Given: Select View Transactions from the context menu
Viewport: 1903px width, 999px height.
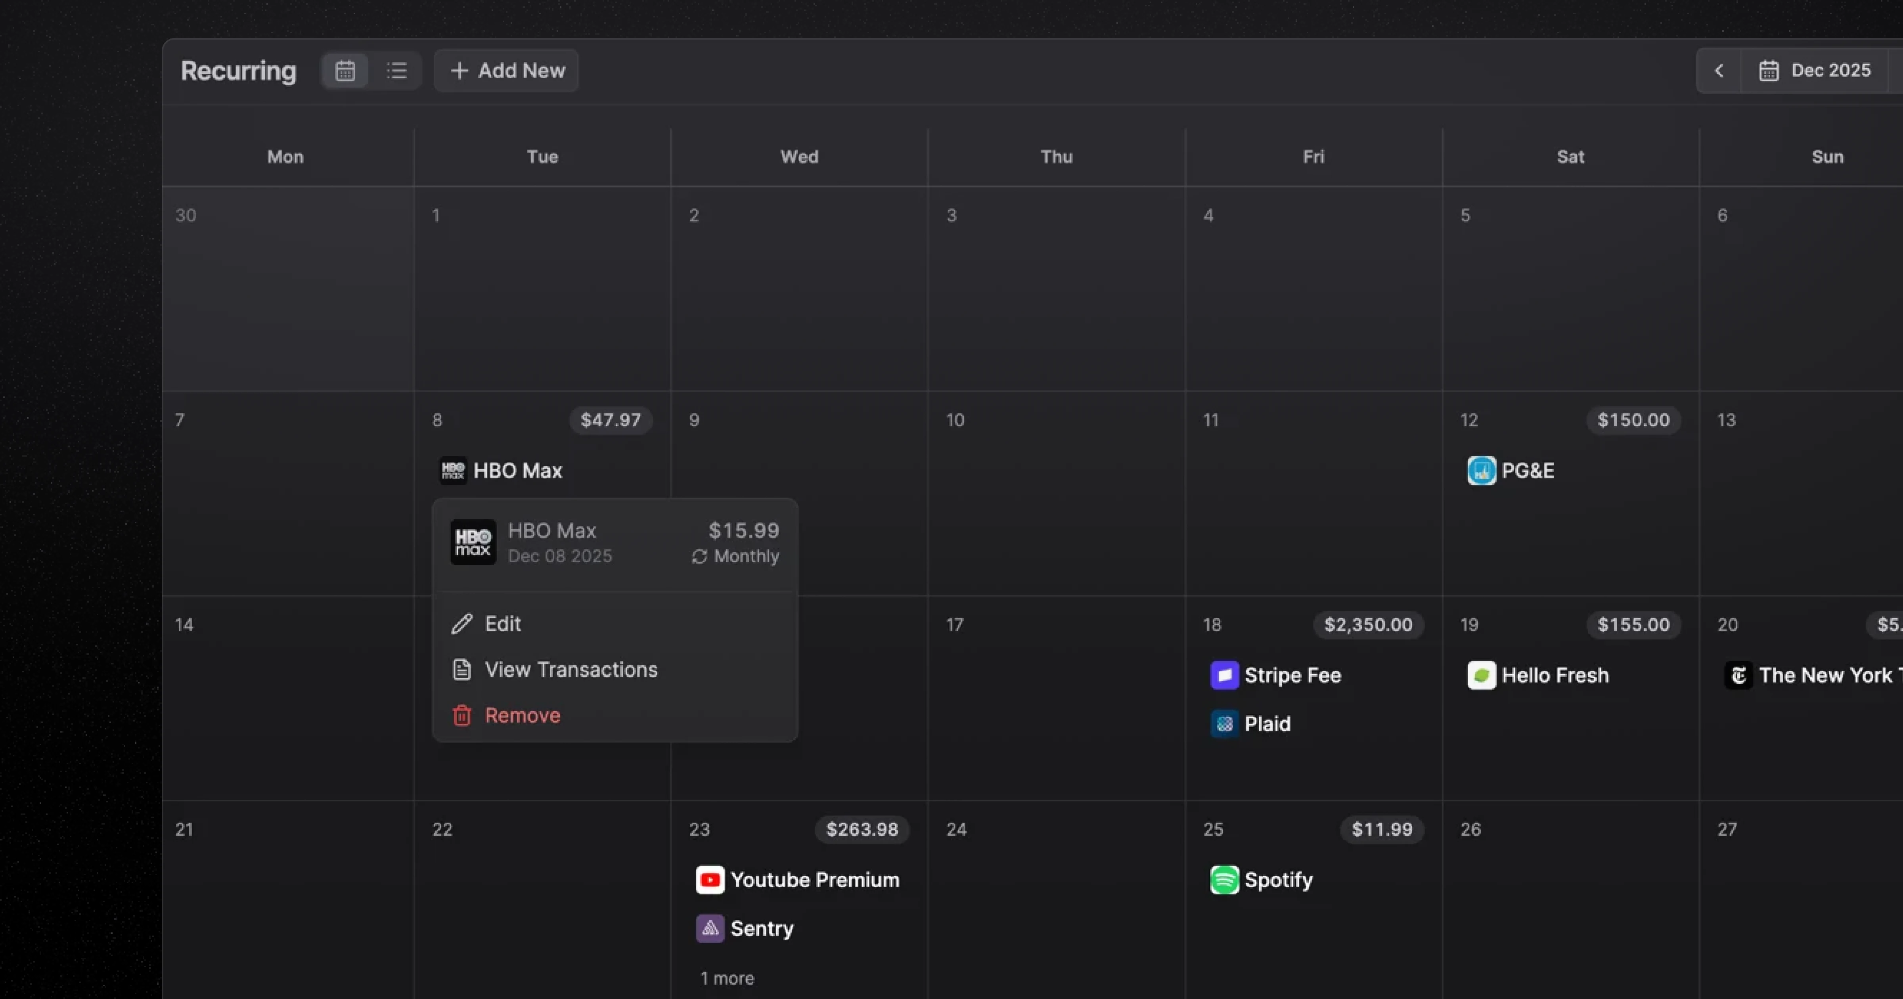Looking at the screenshot, I should [571, 670].
